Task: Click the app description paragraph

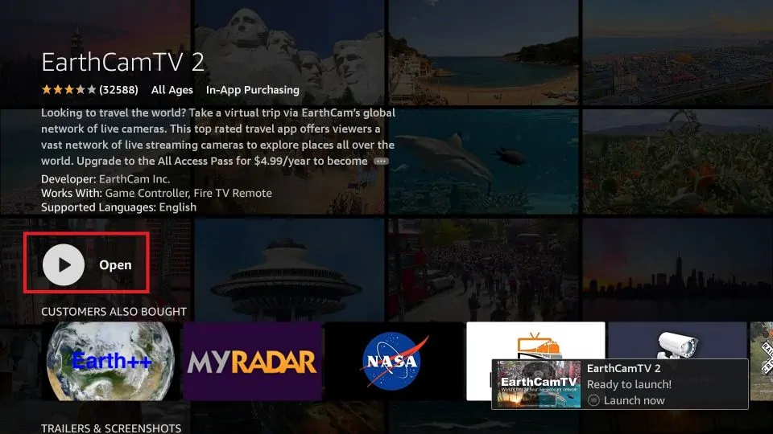Action: point(218,137)
